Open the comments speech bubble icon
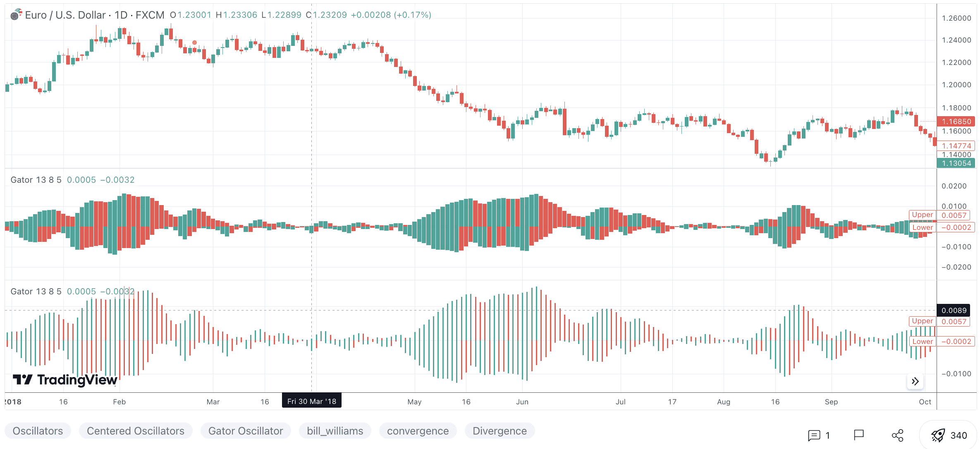Screen dimensions: 980x449 [x=814, y=435]
